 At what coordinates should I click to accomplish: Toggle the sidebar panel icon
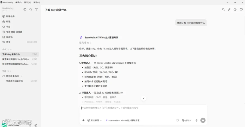point(25,9)
